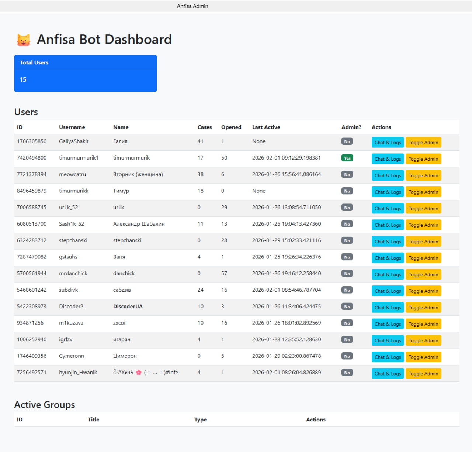The width and height of the screenshot is (472, 452).
Task: Toggle Admin for Sash1k_52
Action: (423, 225)
